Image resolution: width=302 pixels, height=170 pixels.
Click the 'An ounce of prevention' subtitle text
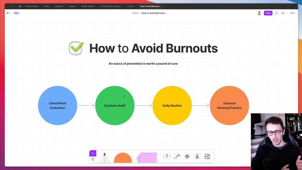coord(143,64)
